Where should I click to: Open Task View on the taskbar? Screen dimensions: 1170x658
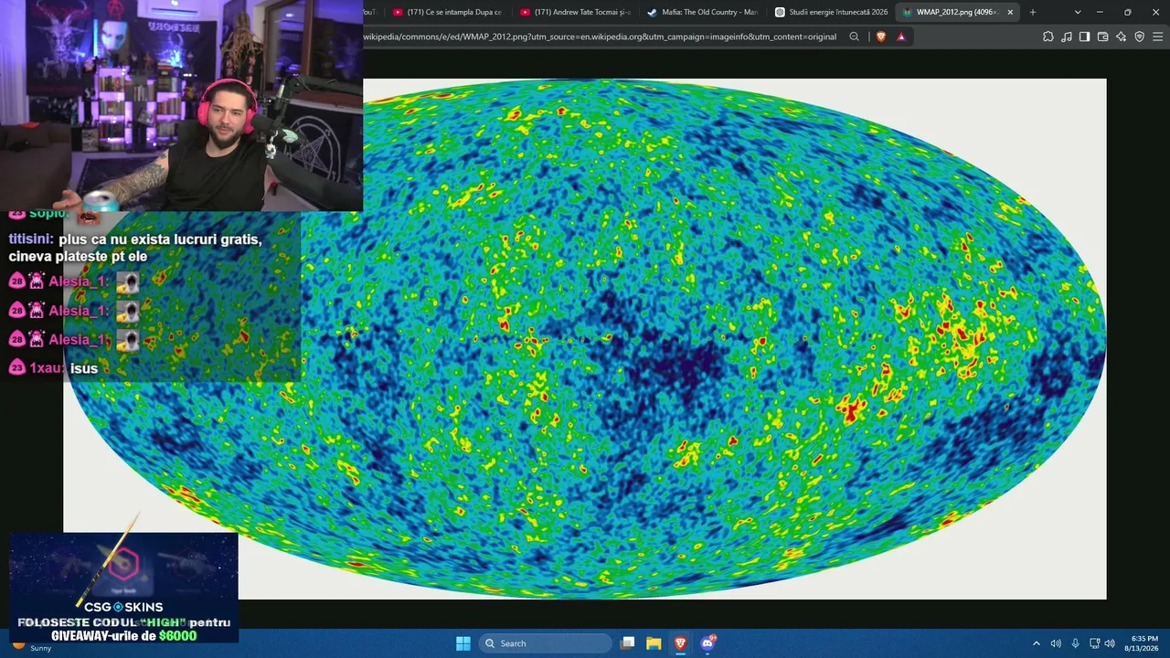pos(627,643)
